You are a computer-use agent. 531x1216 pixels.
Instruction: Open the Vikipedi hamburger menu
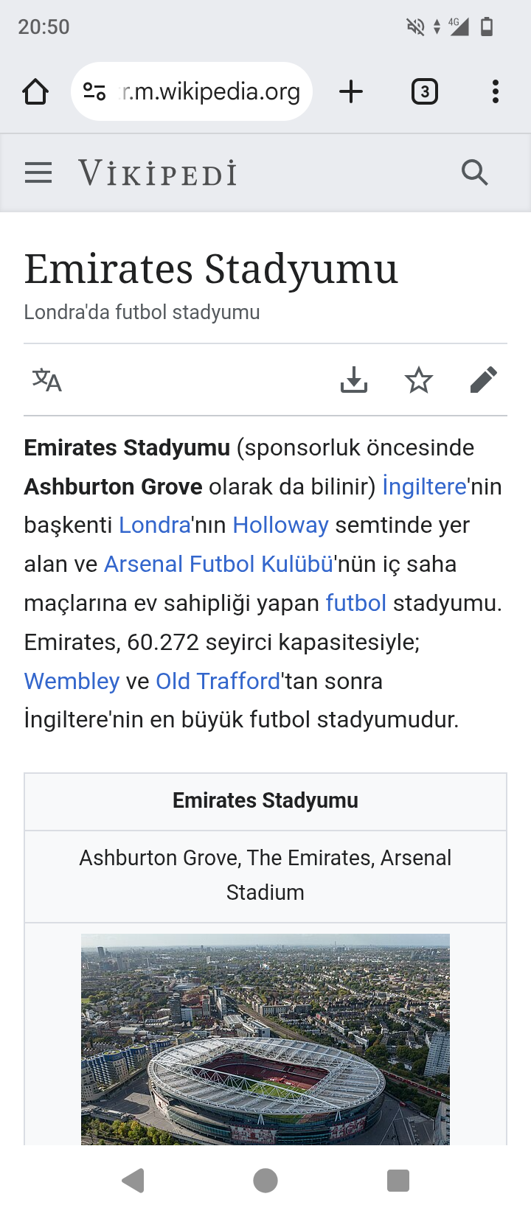point(38,173)
